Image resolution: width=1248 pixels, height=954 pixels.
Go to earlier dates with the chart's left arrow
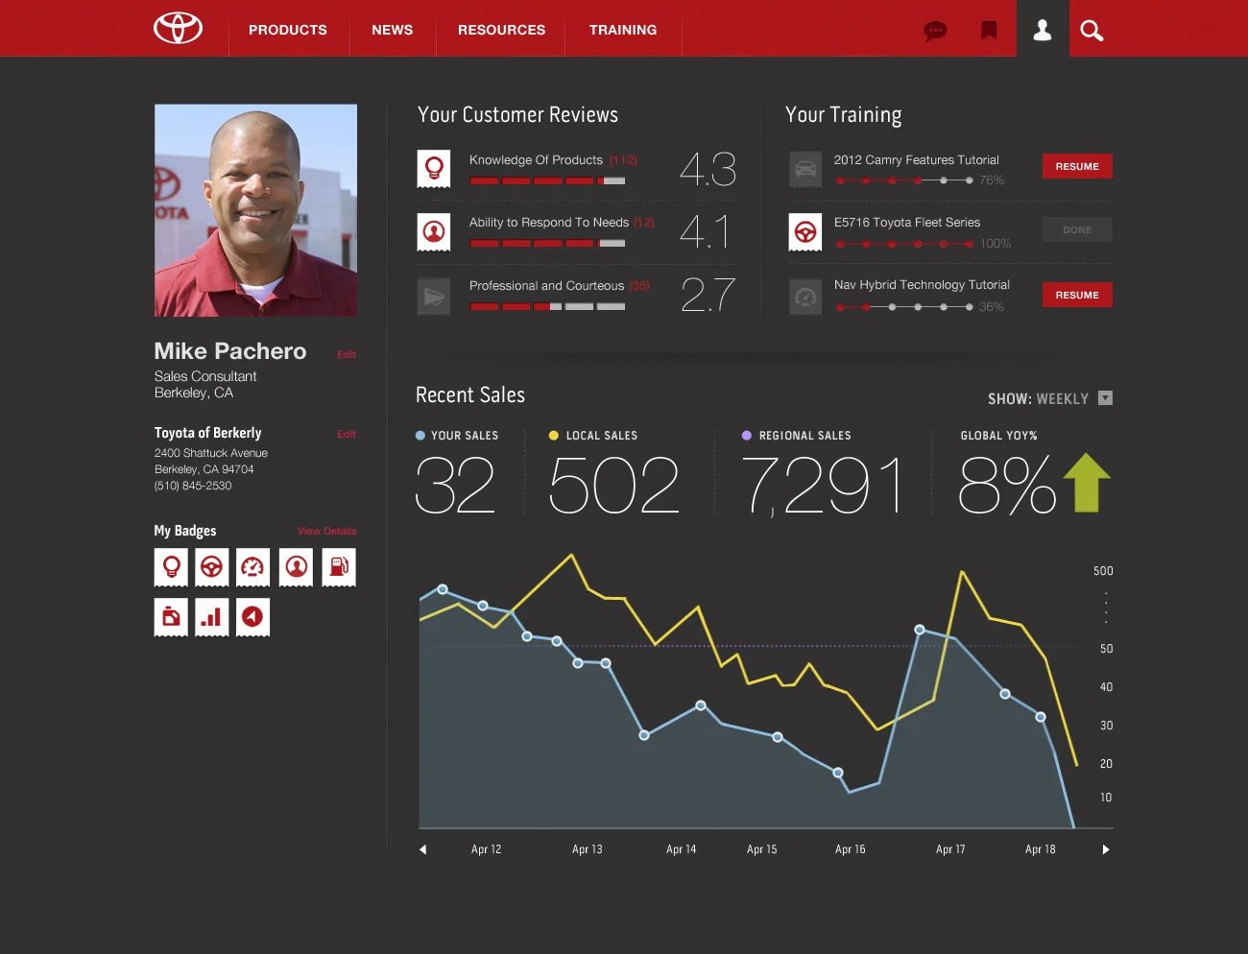pyautogui.click(x=422, y=849)
